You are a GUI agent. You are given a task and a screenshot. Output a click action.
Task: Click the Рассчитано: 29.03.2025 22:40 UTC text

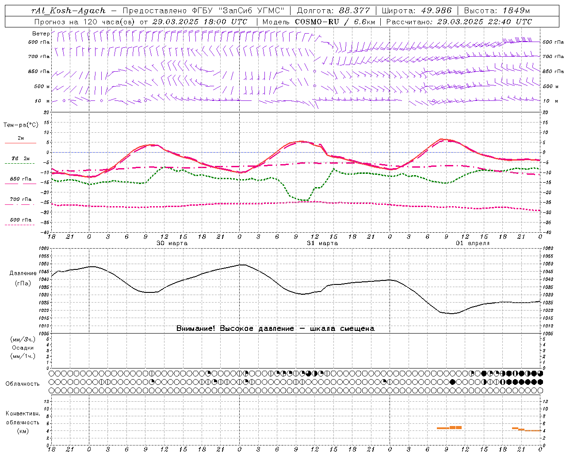tap(459, 22)
